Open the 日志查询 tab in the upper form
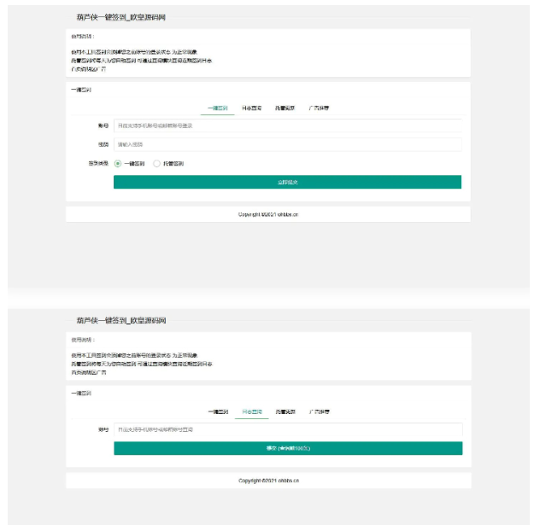 [x=251, y=109]
